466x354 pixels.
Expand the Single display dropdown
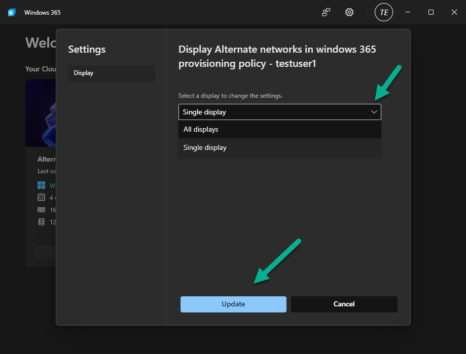coord(280,112)
